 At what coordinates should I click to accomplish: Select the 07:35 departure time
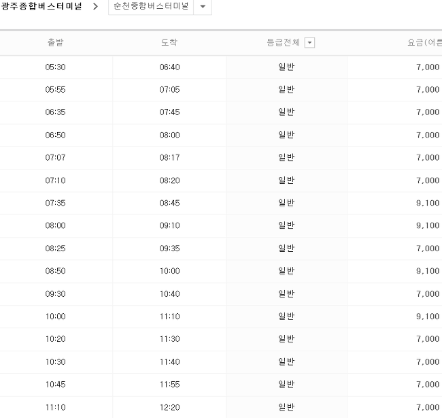[55, 204]
